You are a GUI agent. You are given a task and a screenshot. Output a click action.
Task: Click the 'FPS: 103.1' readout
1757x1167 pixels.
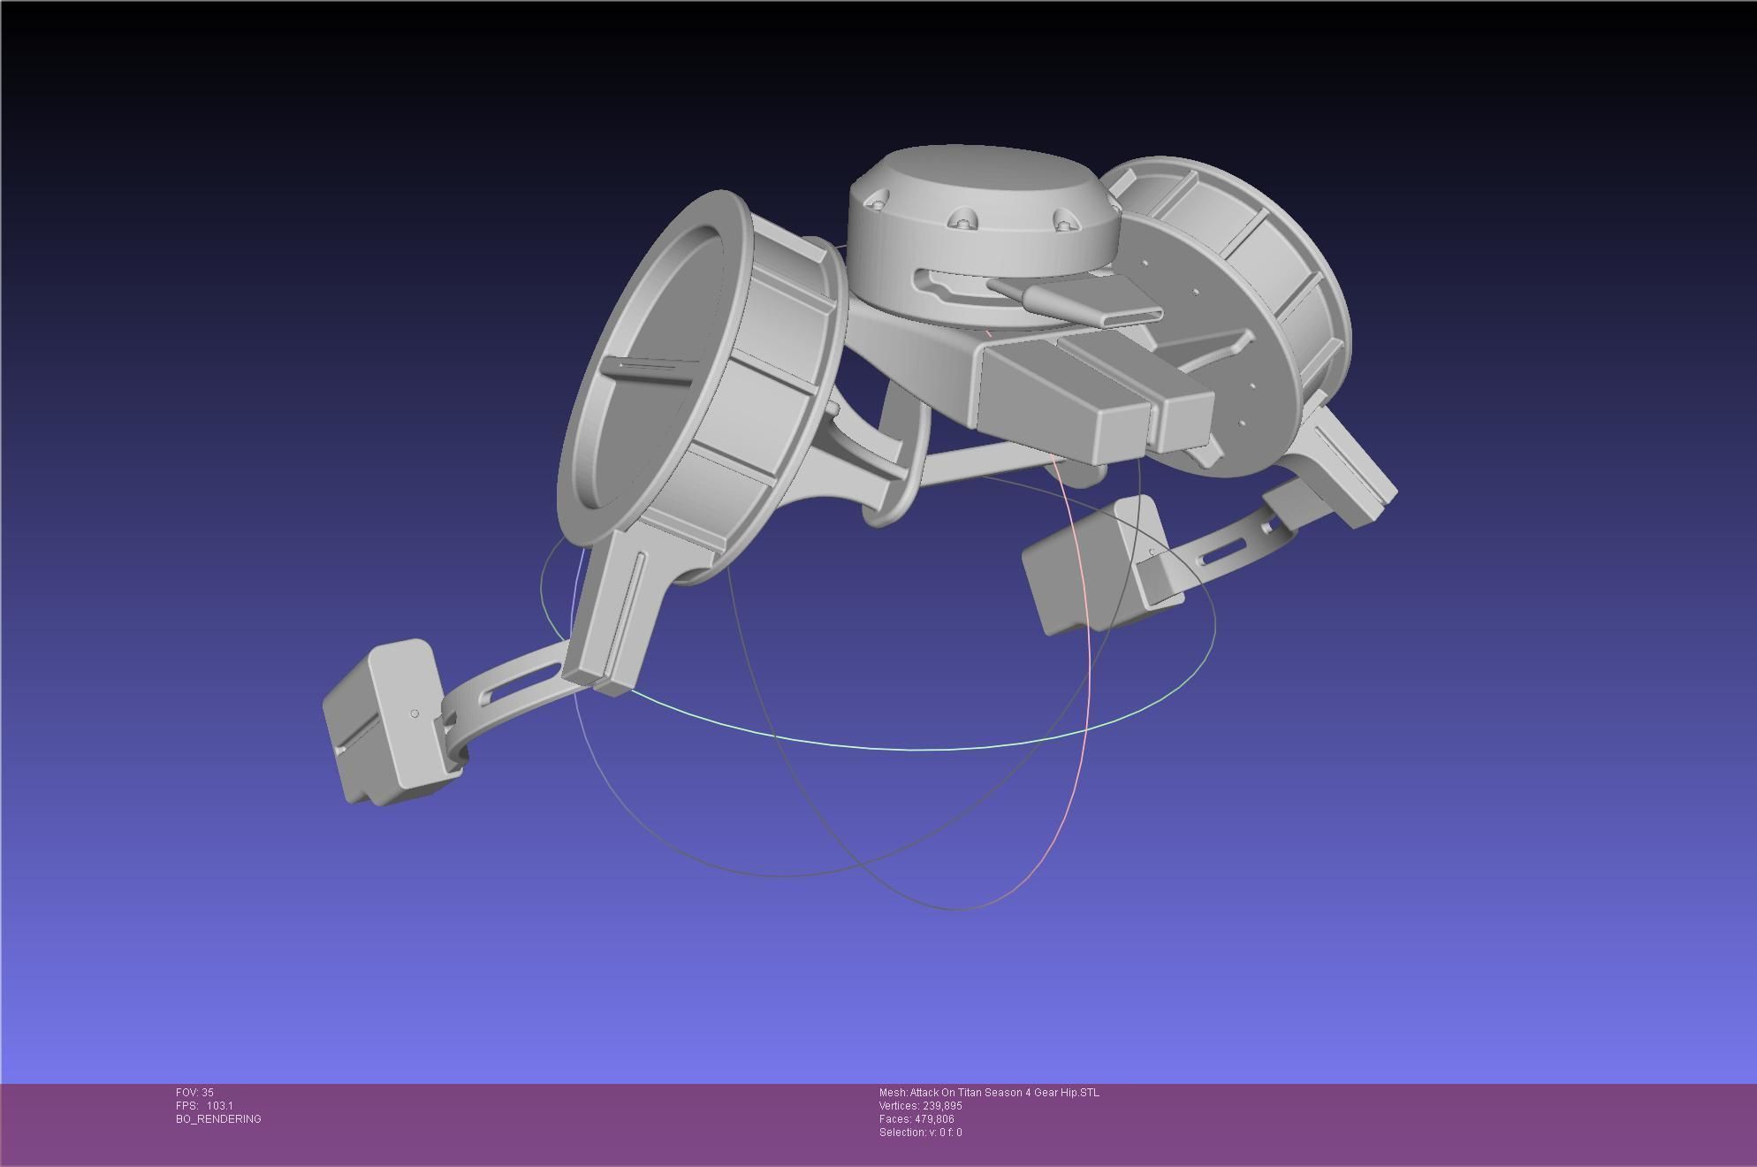point(204,1106)
